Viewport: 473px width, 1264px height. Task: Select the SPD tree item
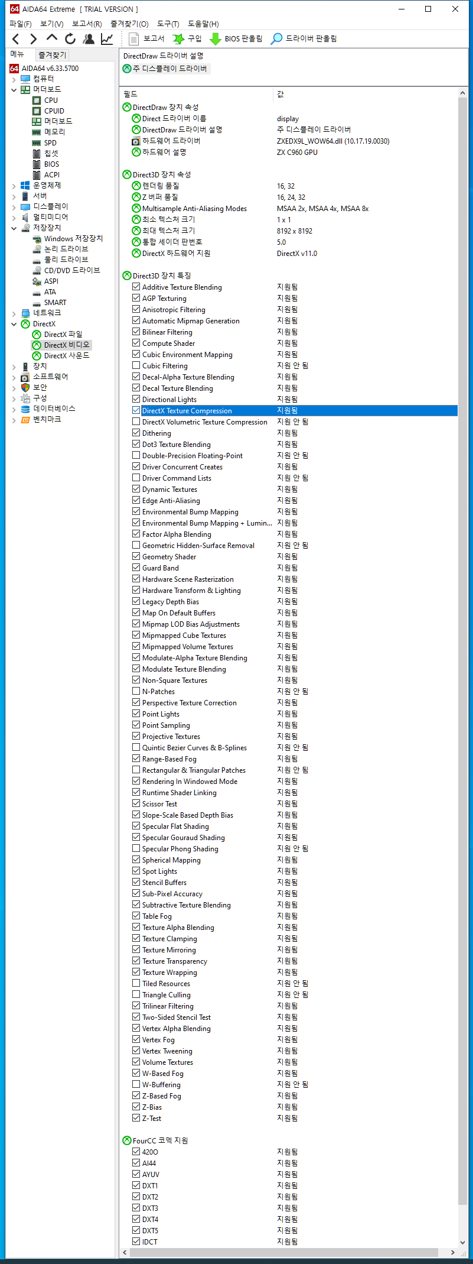(x=50, y=143)
